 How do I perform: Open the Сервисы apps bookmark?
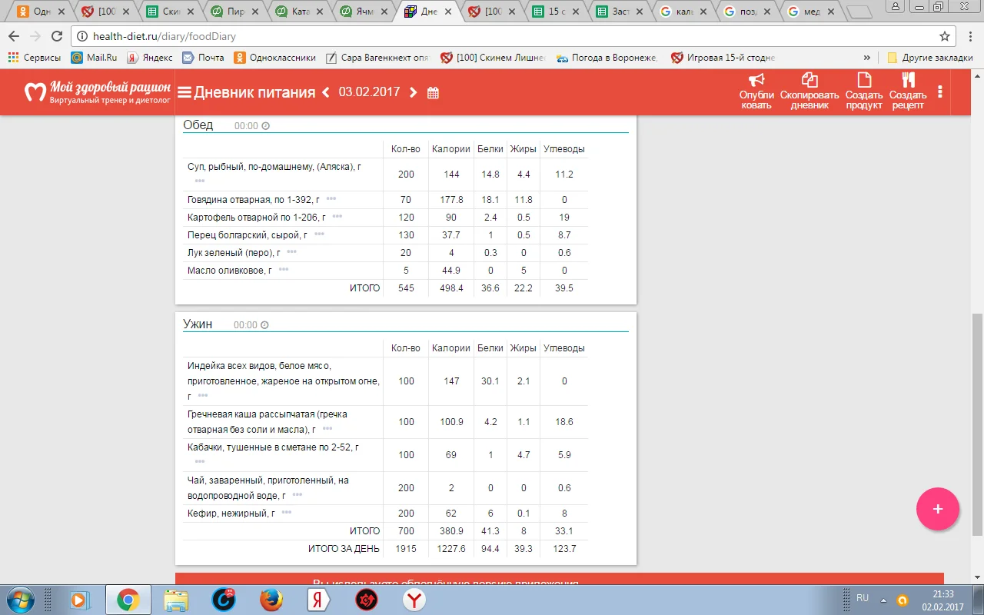[35, 58]
